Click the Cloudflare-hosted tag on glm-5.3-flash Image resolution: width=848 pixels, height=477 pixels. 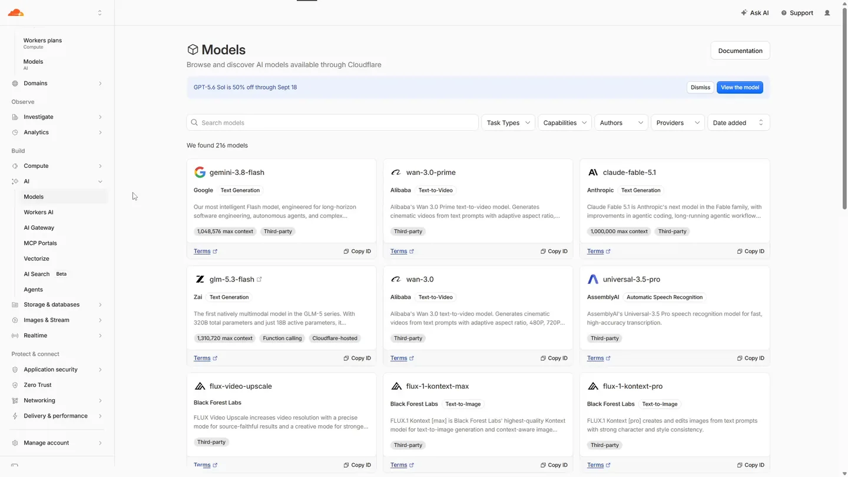[x=334, y=339]
